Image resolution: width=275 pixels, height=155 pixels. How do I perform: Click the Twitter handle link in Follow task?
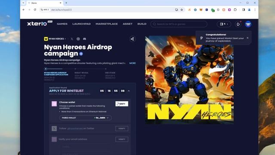[75, 128]
